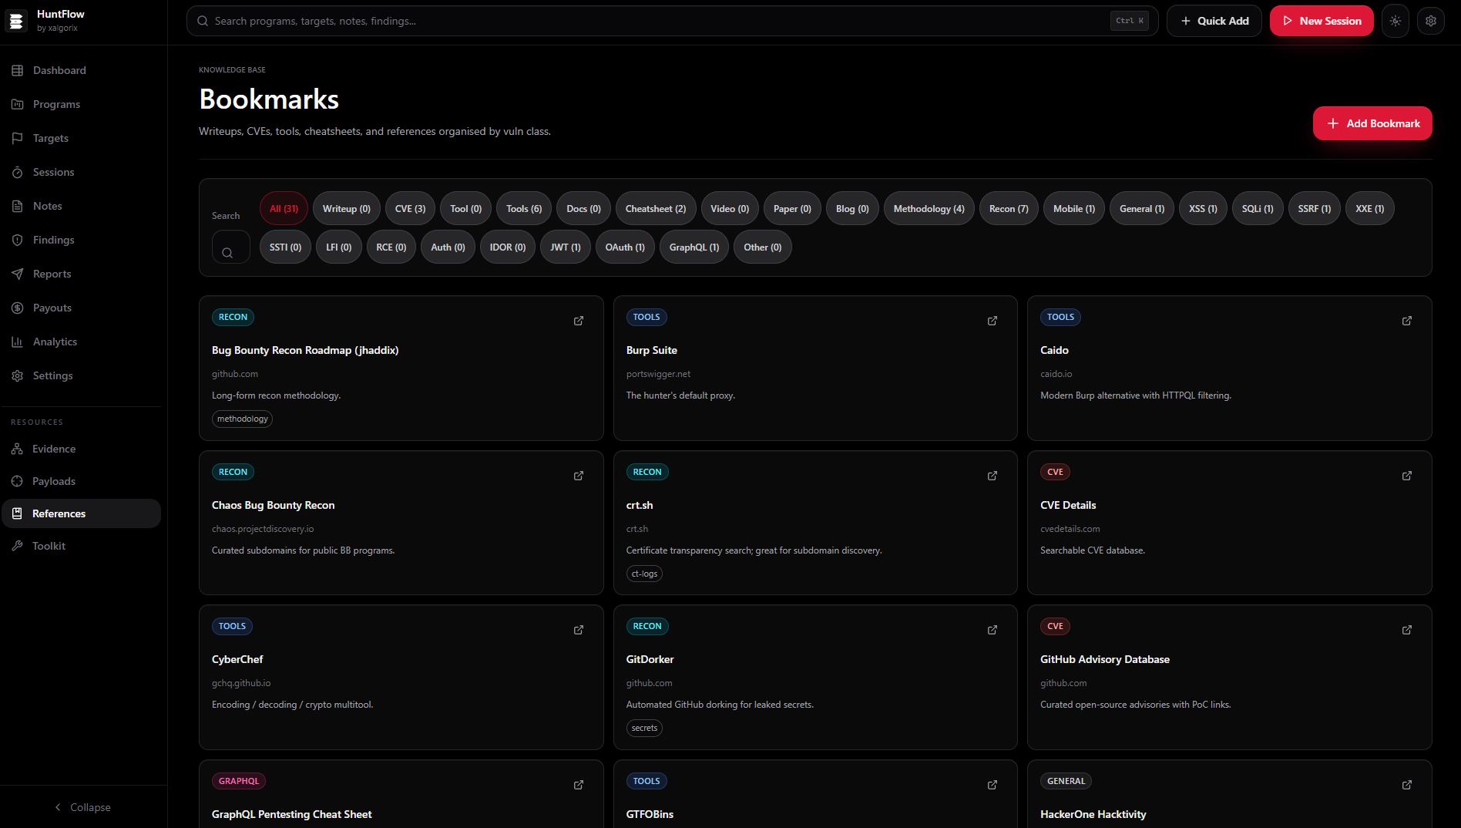This screenshot has width=1461, height=828.
Task: Click the Payloads icon under Resources
Action: click(17, 481)
